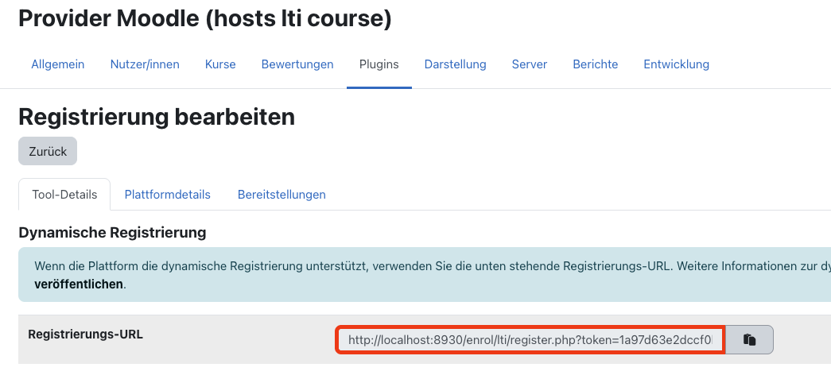The height and width of the screenshot is (379, 831).
Task: Click inside the Registrierungs-URL field
Action: (x=530, y=339)
